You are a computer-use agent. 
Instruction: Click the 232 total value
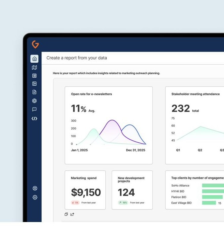coord(181,109)
